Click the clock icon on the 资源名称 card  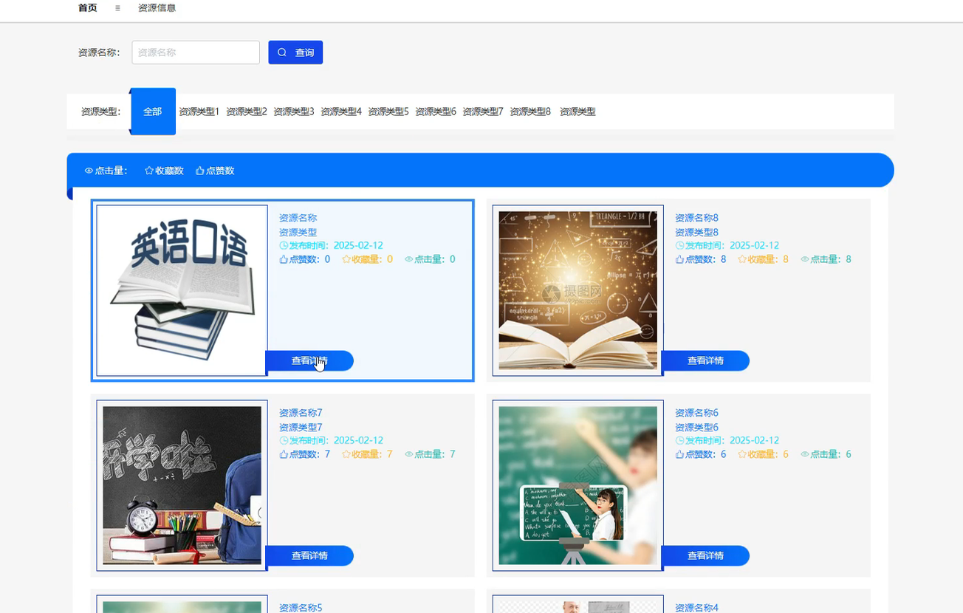pyautogui.click(x=284, y=245)
